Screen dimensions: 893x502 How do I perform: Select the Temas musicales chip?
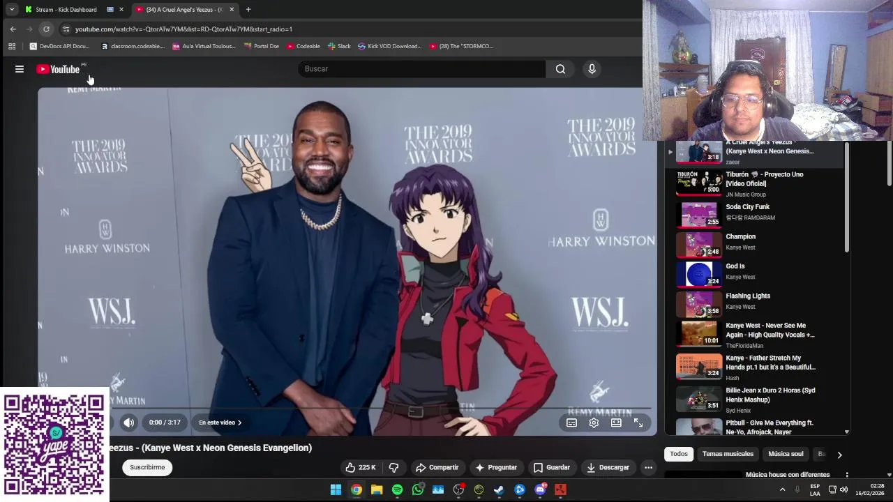pyautogui.click(x=728, y=454)
